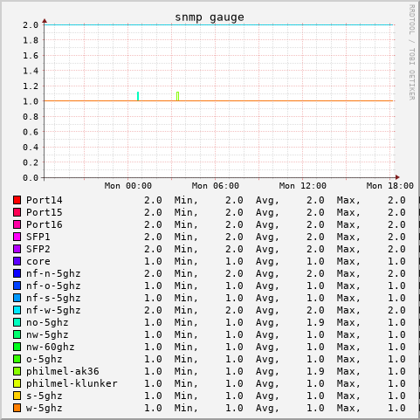The image size is (420, 420).
Task: Select the w-5ghz legend label
Action: click(x=45, y=409)
